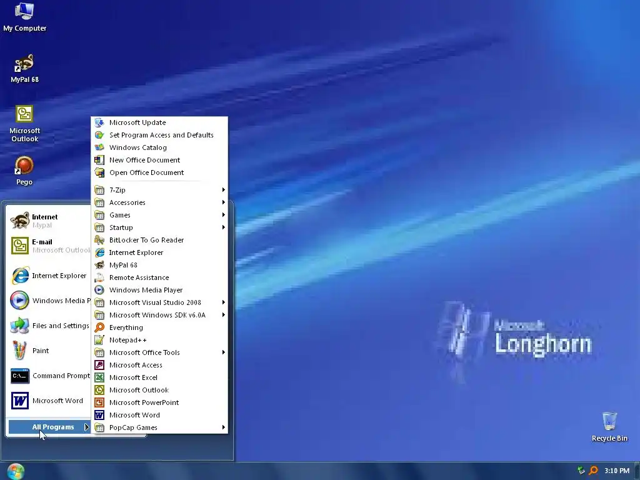Open Paint from Start menu
Image resolution: width=640 pixels, height=480 pixels.
tap(49, 351)
